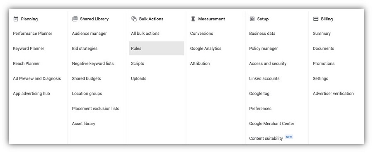This screenshot has width=373, height=153.
Task: View billing Summary
Action: point(322,34)
